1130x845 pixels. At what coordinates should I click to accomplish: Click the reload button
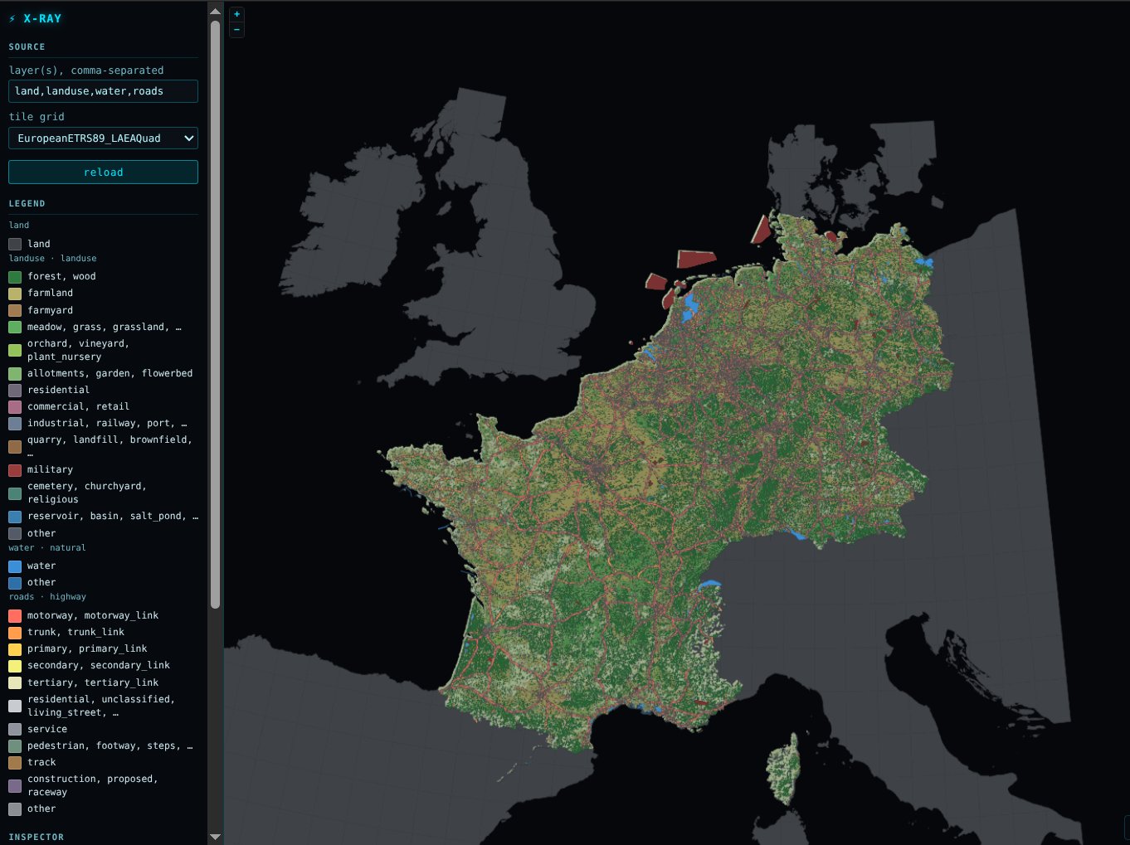tap(103, 172)
